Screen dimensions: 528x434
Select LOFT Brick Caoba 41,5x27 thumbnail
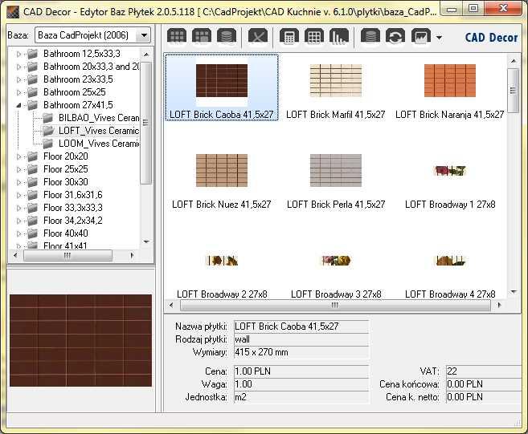[x=222, y=81]
